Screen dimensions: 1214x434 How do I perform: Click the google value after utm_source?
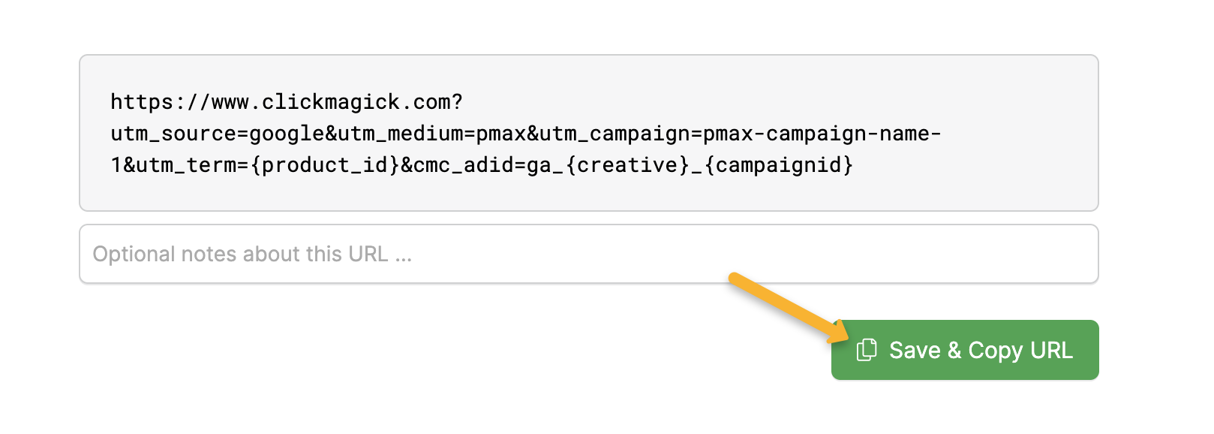287,134
